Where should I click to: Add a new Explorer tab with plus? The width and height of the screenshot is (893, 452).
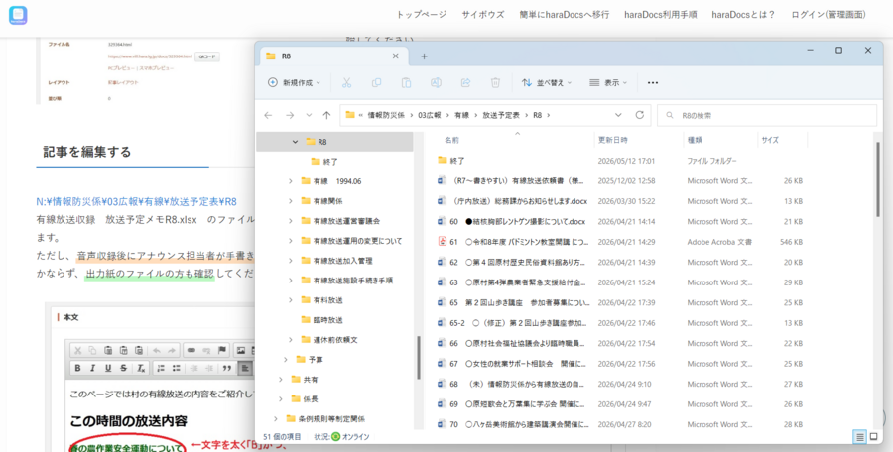(424, 56)
